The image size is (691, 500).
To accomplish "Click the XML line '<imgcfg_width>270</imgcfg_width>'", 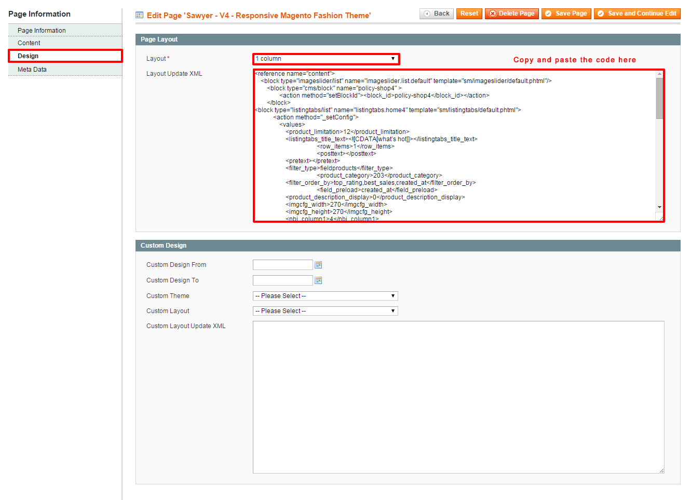I will click(336, 205).
